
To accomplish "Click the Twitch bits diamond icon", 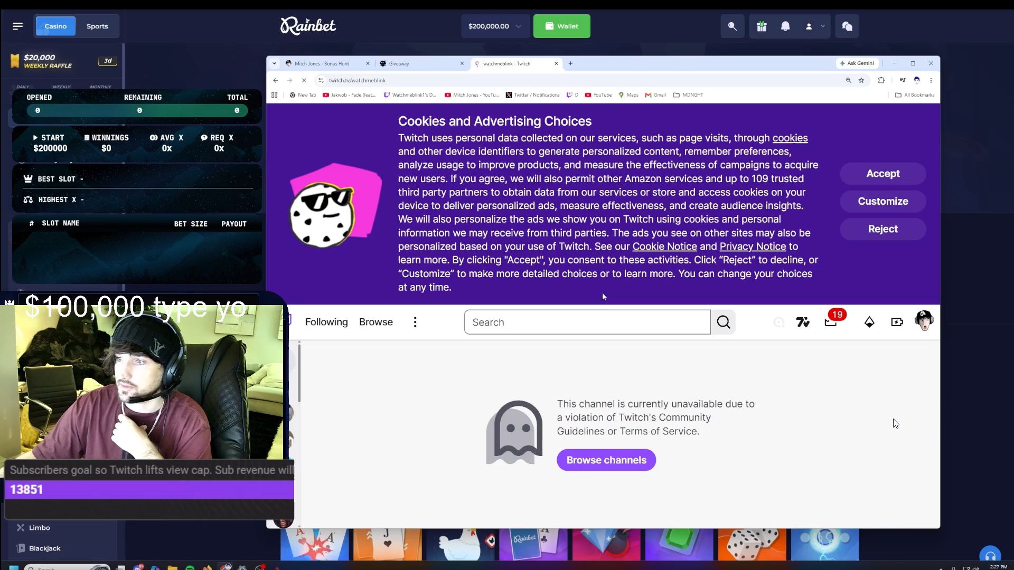I will click(869, 322).
